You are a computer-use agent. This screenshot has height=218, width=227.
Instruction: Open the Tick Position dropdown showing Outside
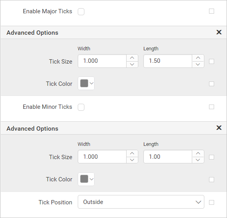(141, 202)
